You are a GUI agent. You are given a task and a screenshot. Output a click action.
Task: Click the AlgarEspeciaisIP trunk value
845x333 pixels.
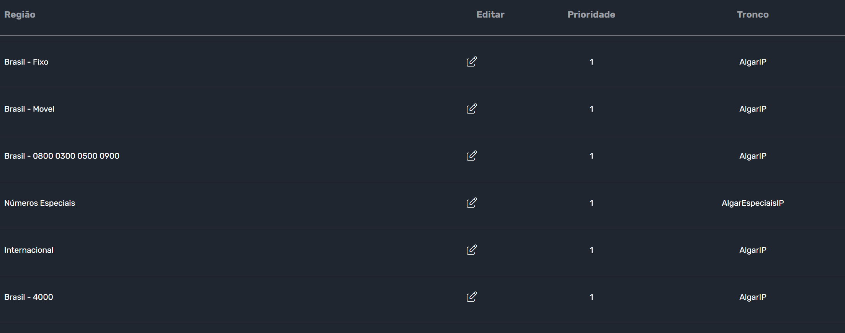click(753, 203)
